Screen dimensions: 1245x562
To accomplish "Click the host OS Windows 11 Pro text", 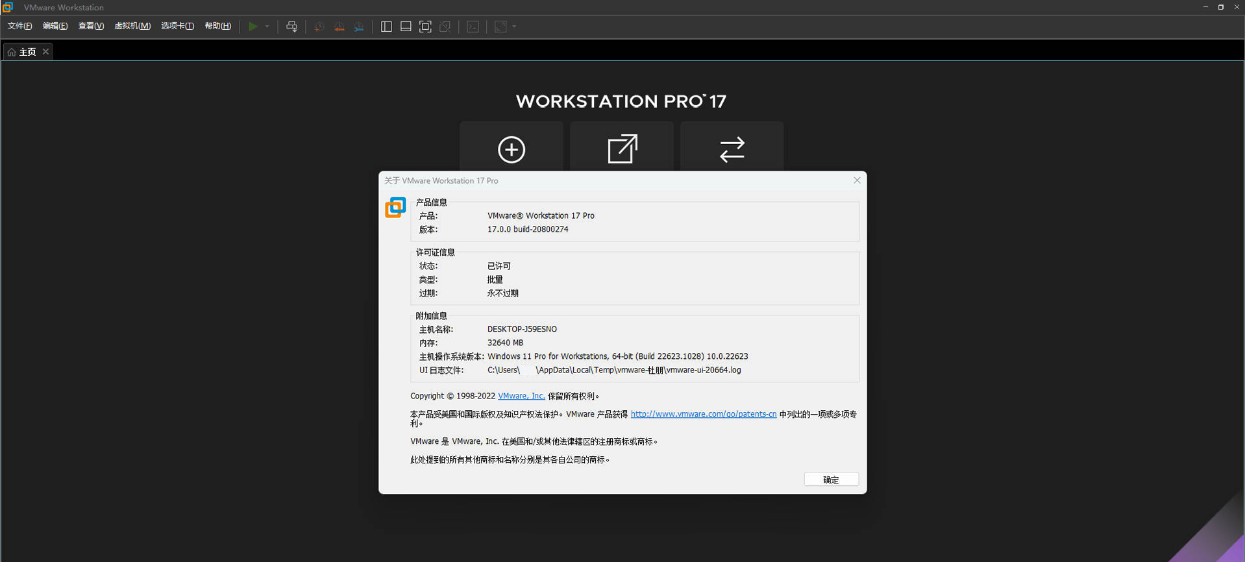I will 617,356.
